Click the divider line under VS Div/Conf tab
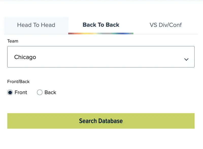Image resolution: width=203 pixels, height=149 pixels. tap(165, 34)
